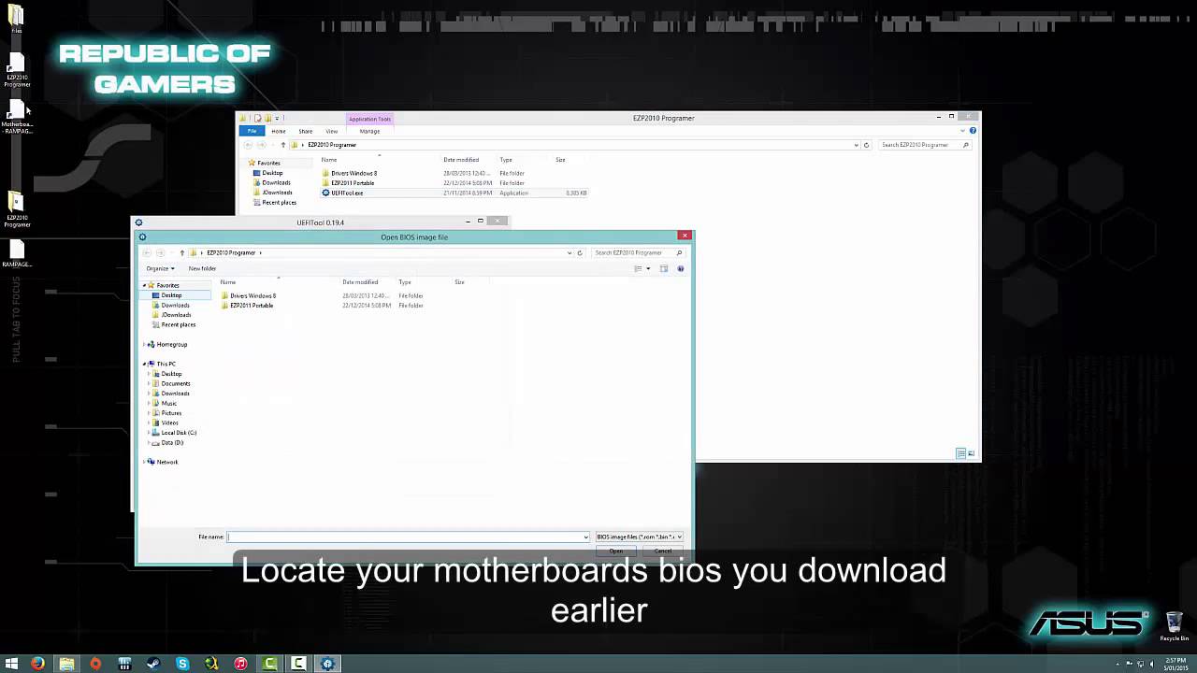Open Firefox from the taskbar
This screenshot has width=1197, height=673.
coord(38,664)
